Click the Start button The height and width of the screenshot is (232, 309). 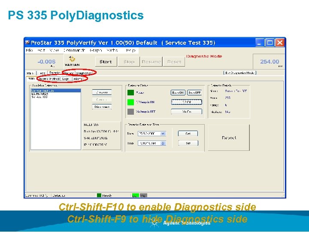coord(106,62)
